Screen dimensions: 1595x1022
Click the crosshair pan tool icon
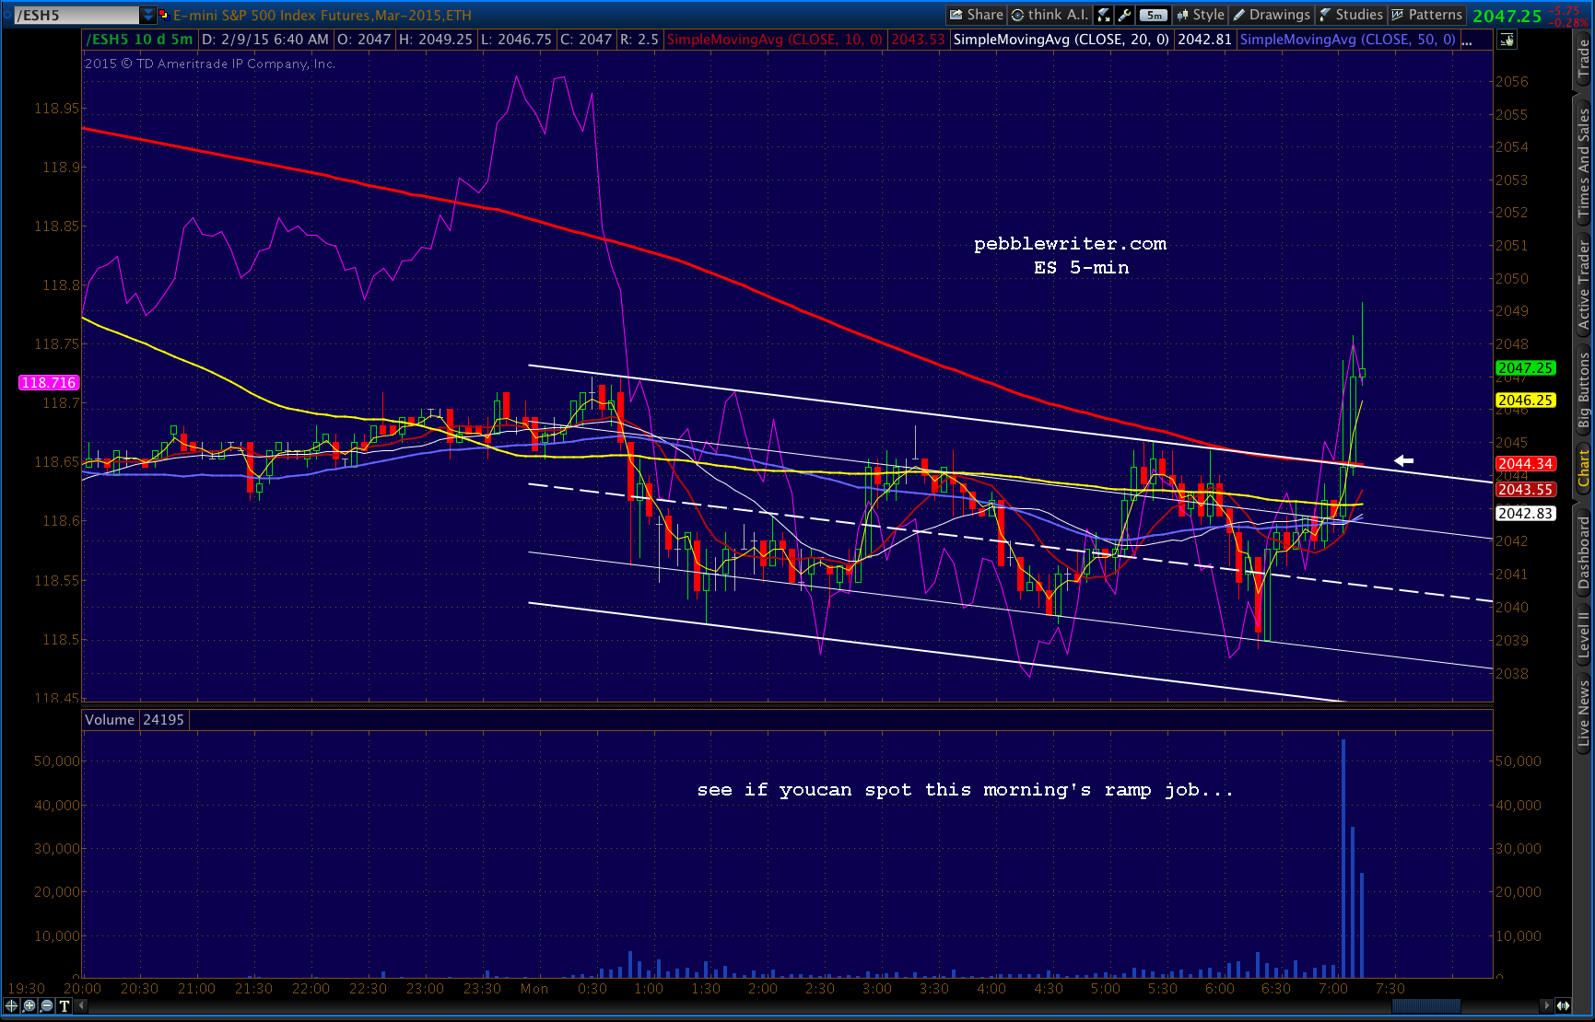click(11, 1005)
